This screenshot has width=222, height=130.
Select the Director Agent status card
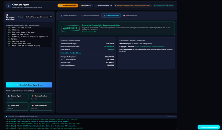click(x=17, y=97)
